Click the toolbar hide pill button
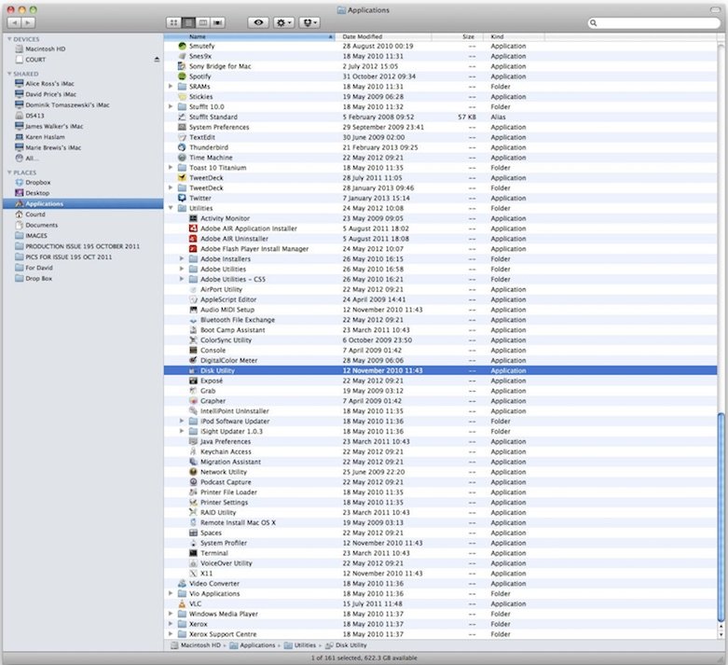Image resolution: width=728 pixels, height=665 pixels. coord(715,9)
